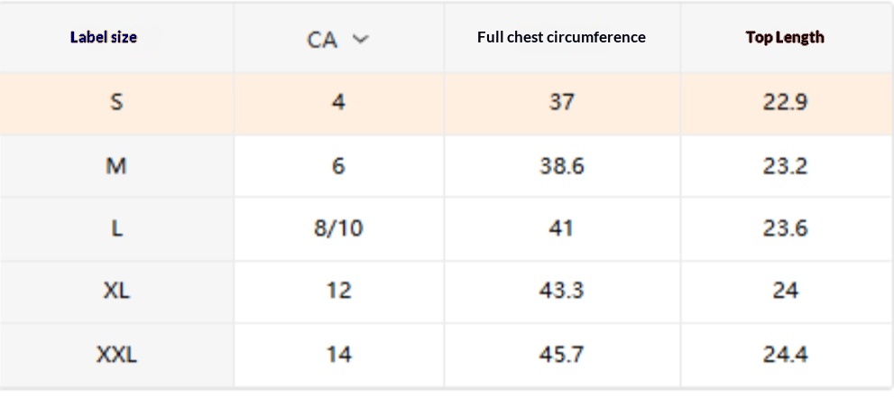Click the CA size 12 cell
This screenshot has height=417, width=894.
coord(338,291)
